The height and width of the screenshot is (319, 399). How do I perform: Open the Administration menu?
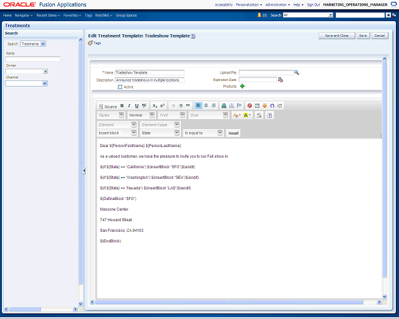click(x=277, y=4)
